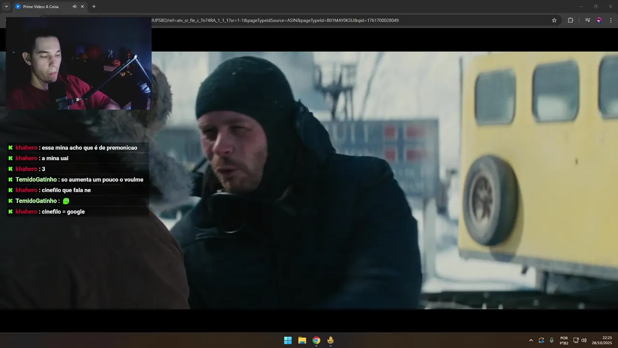Screen dimensions: 618x348
Task: Close the Prime Video: A Coisa tab
Action: [83, 7]
